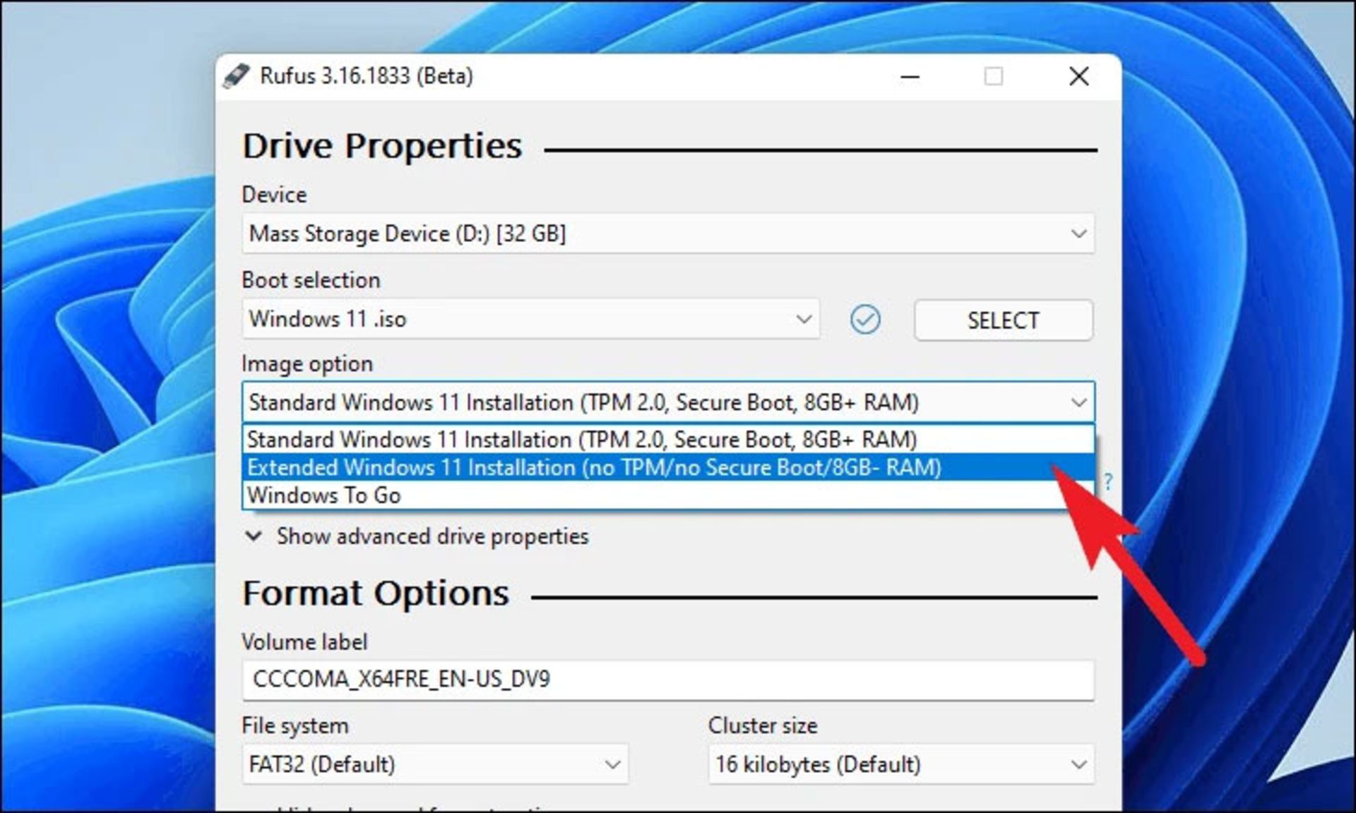Choose Extended Windows 11 Installation option
The width and height of the screenshot is (1356, 813).
point(593,468)
